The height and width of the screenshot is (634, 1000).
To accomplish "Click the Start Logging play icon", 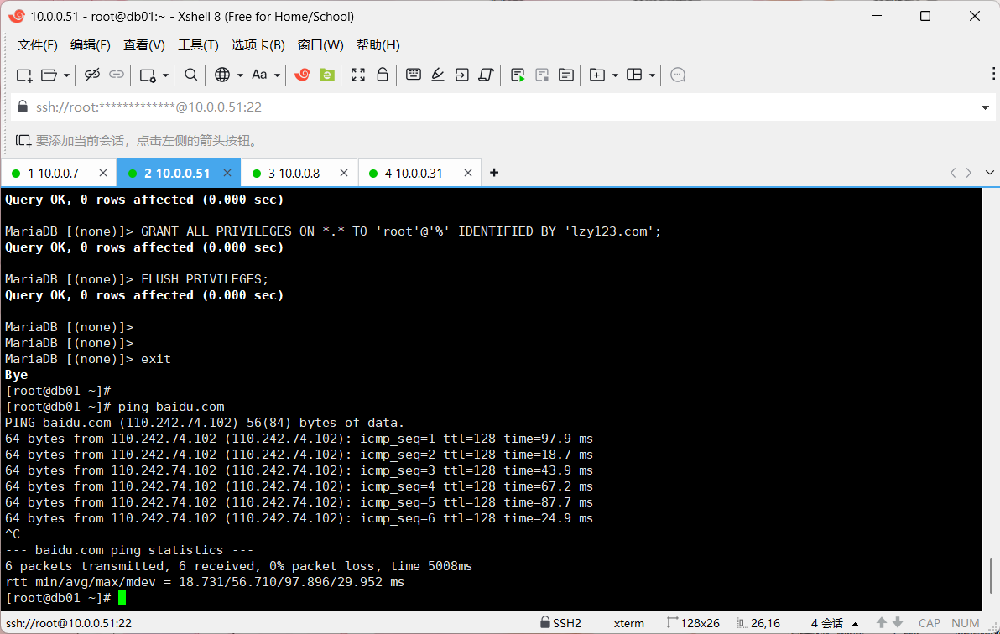I will (518, 75).
